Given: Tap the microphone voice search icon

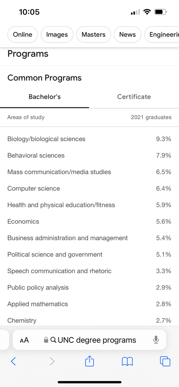Looking at the screenshot, I should 155,340.
